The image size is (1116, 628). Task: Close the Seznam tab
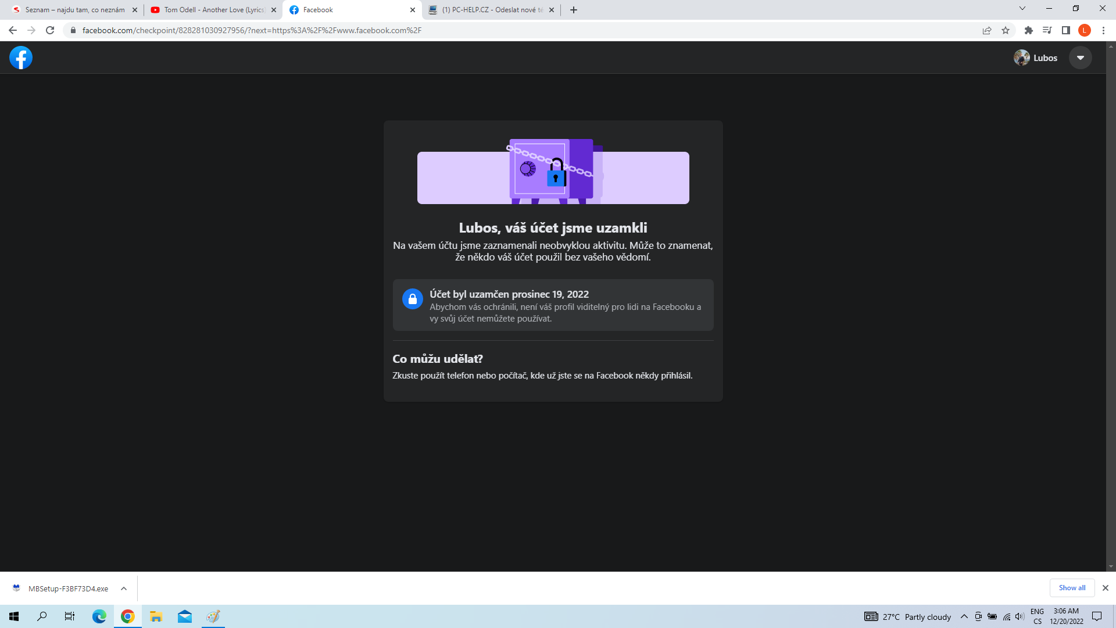point(135,10)
